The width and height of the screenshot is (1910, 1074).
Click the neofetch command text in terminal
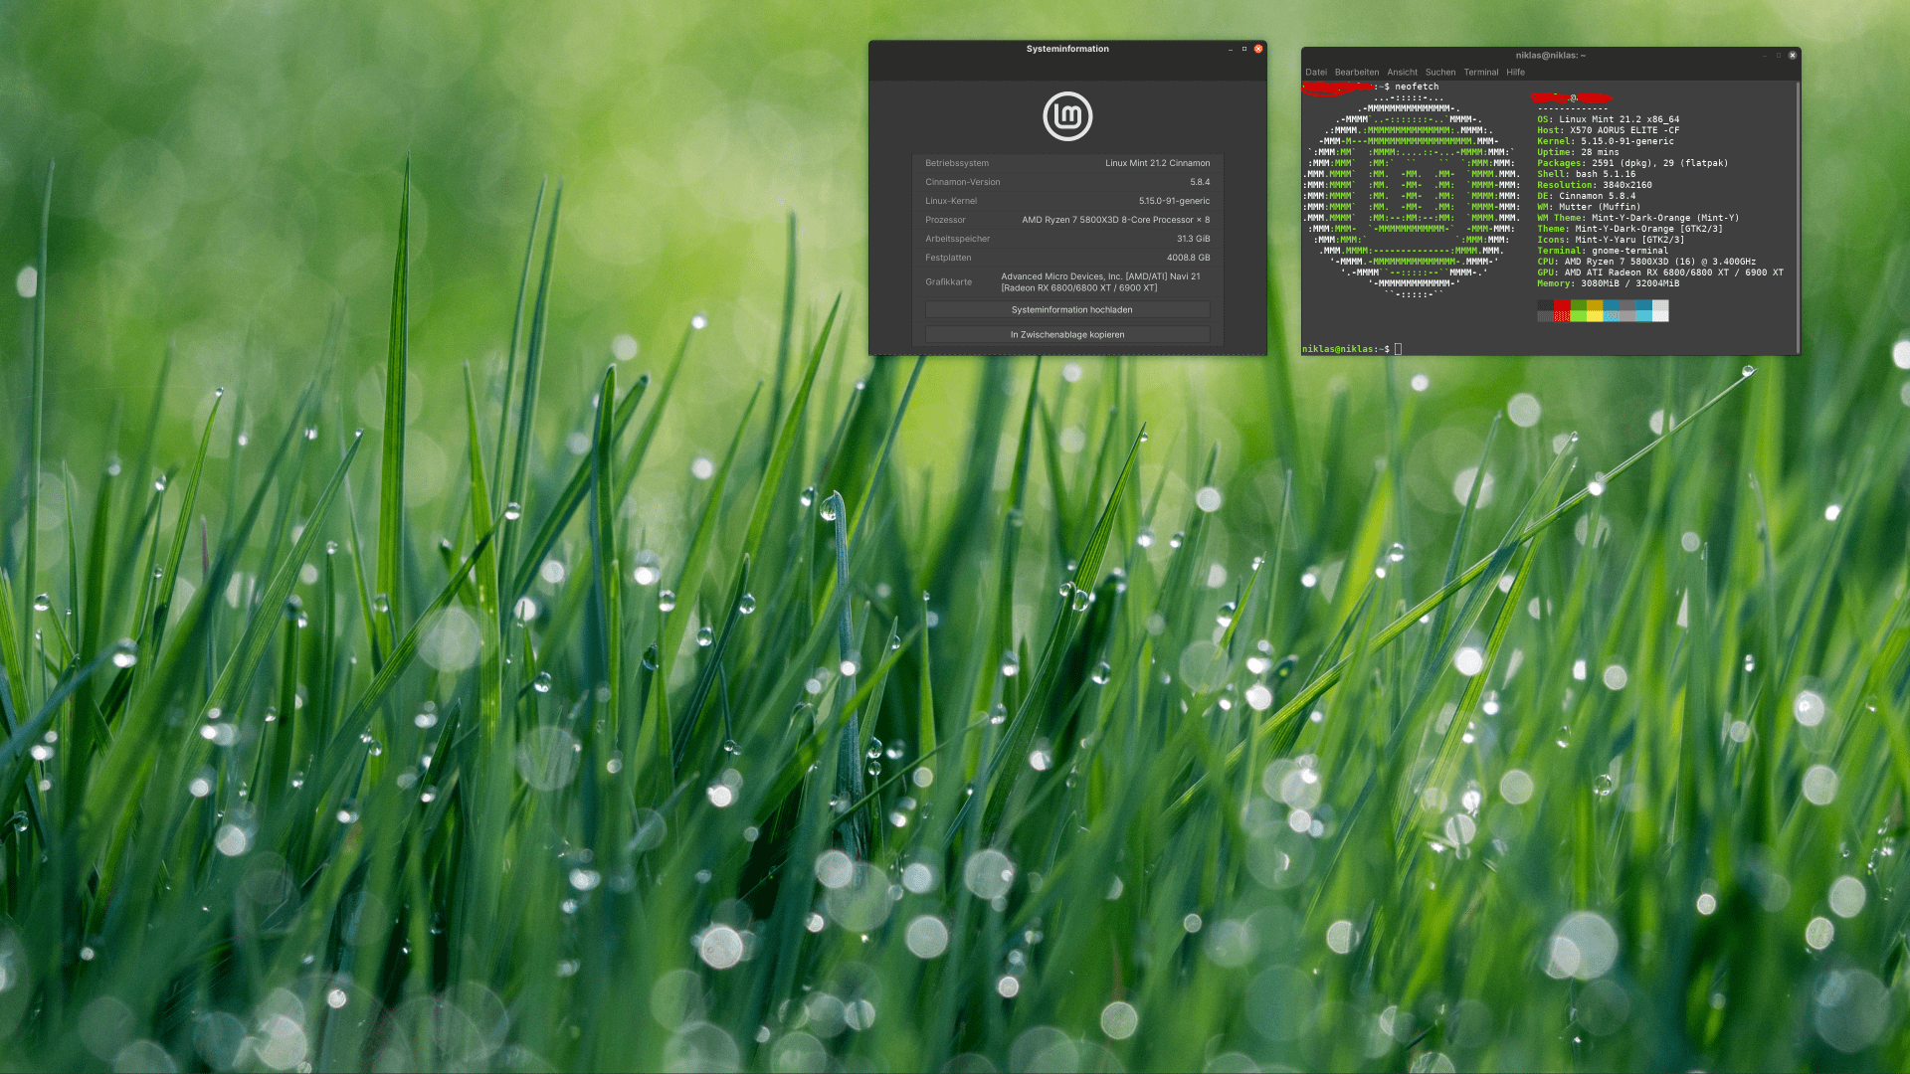1417,87
